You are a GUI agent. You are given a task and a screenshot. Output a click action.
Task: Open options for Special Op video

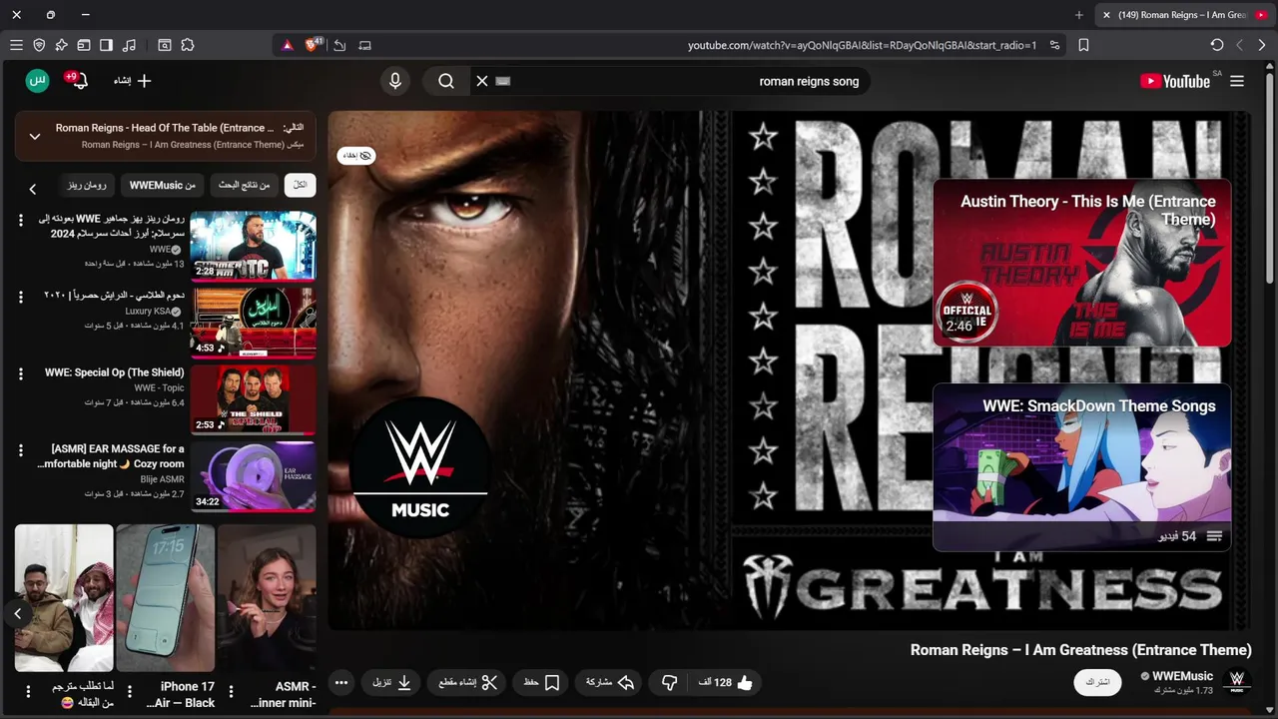pos(21,373)
